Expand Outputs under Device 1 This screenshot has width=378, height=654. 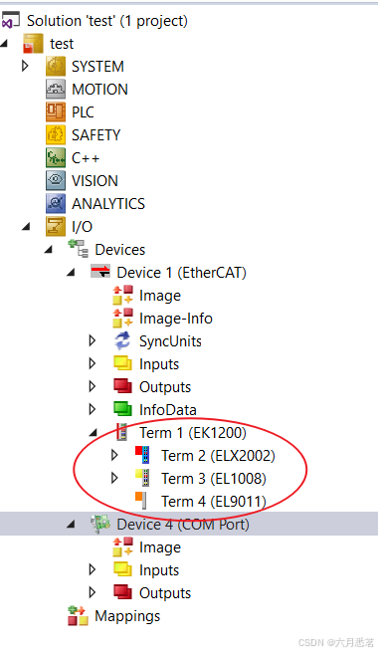click(93, 386)
